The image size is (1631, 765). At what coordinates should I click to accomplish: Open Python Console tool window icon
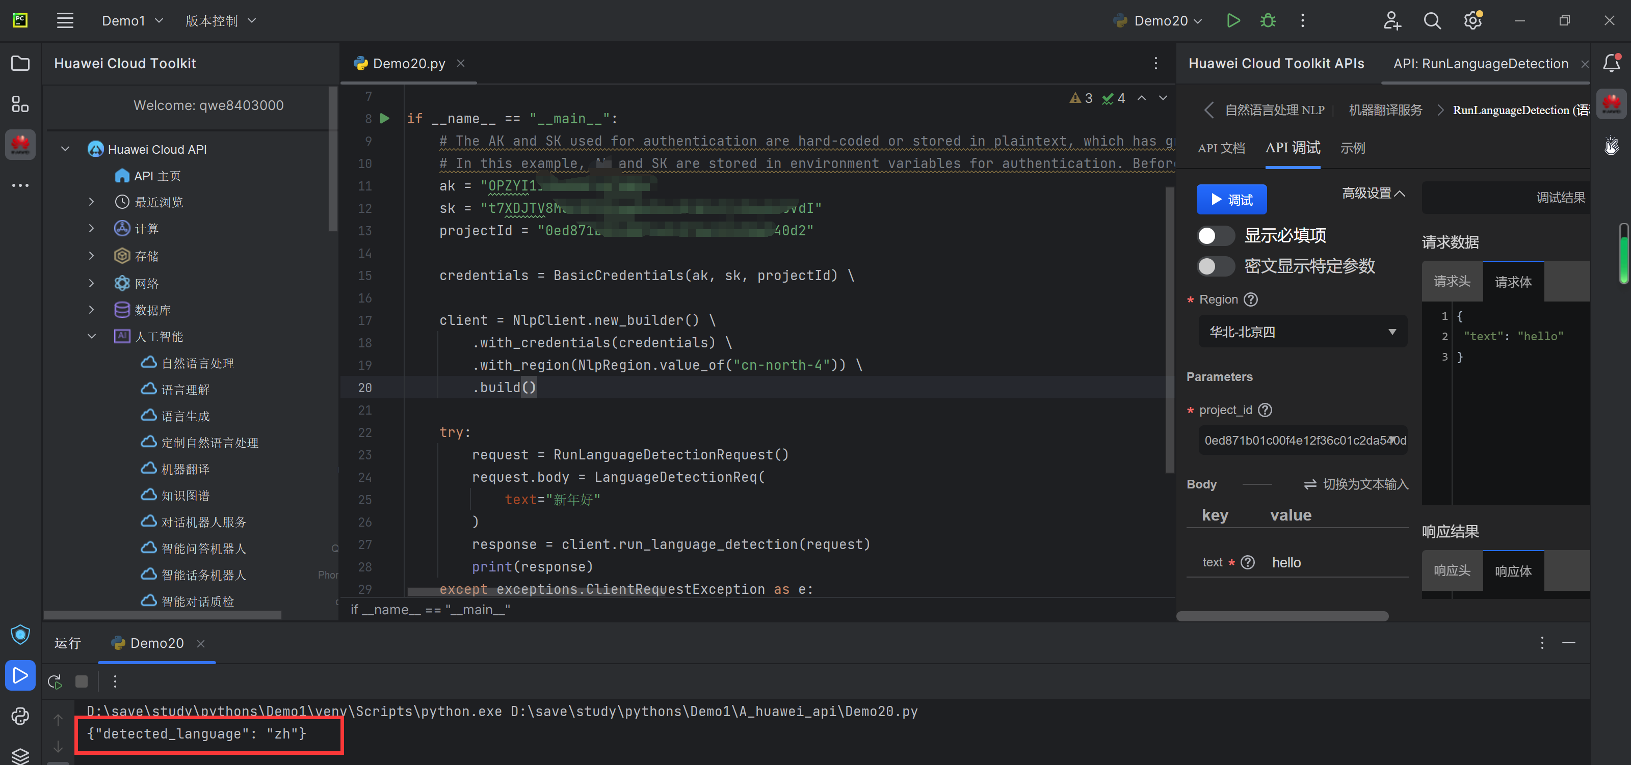[x=20, y=716]
